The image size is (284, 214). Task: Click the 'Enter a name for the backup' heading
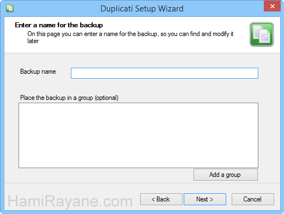(x=59, y=25)
